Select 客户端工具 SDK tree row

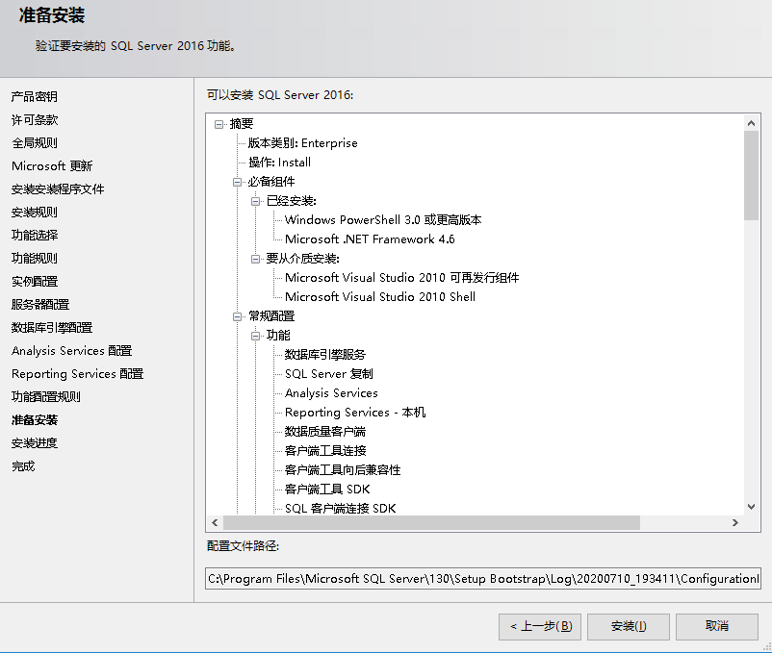point(327,490)
